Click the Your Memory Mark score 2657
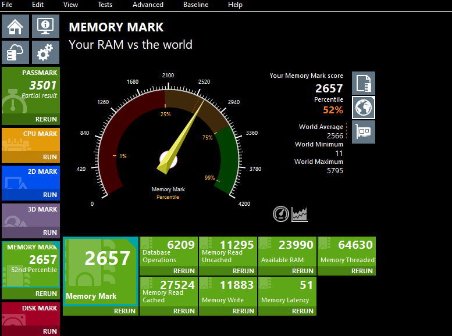The height and width of the screenshot is (336, 452). [329, 88]
